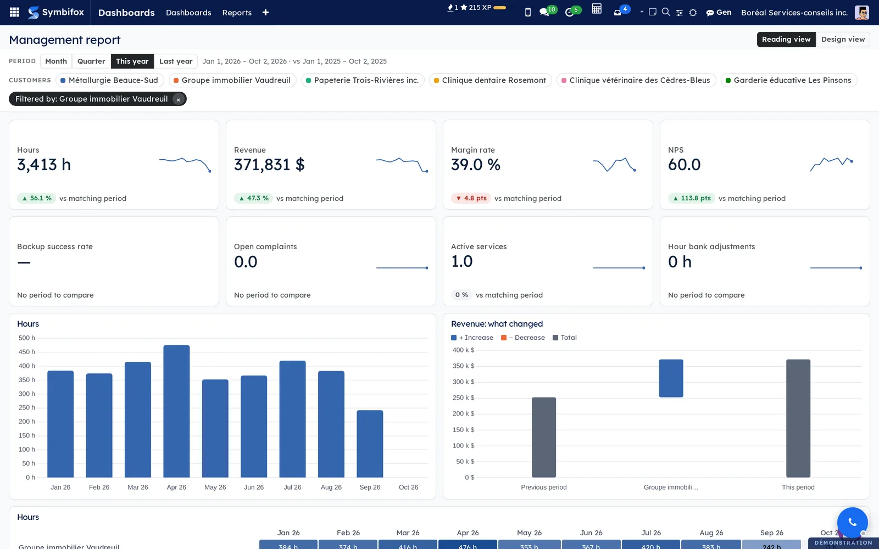Open chat messages with 10 badge
Image resolution: width=879 pixels, height=549 pixels.
[x=548, y=11]
